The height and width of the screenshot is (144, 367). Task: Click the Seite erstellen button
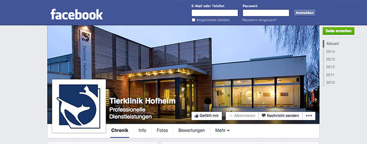339,31
